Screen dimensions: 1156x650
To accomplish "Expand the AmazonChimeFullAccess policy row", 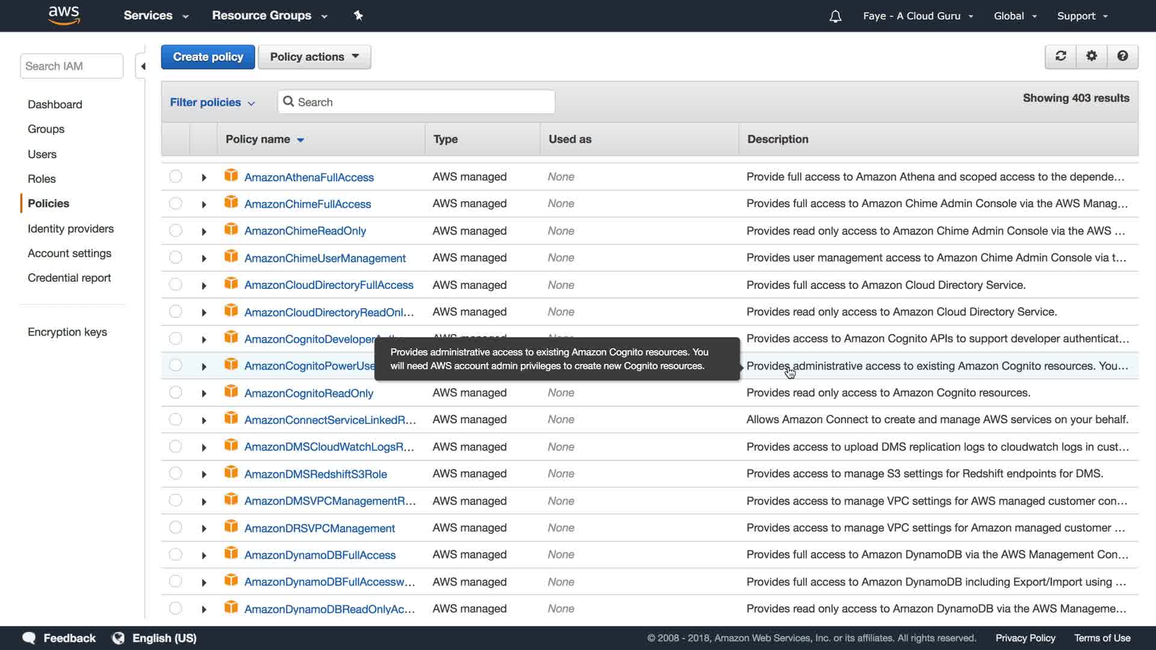I will [x=204, y=205].
